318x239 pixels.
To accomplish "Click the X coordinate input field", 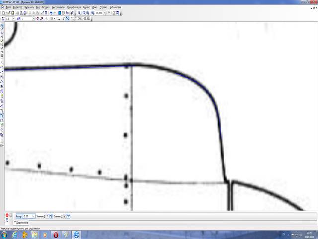I will (x=78, y=19).
